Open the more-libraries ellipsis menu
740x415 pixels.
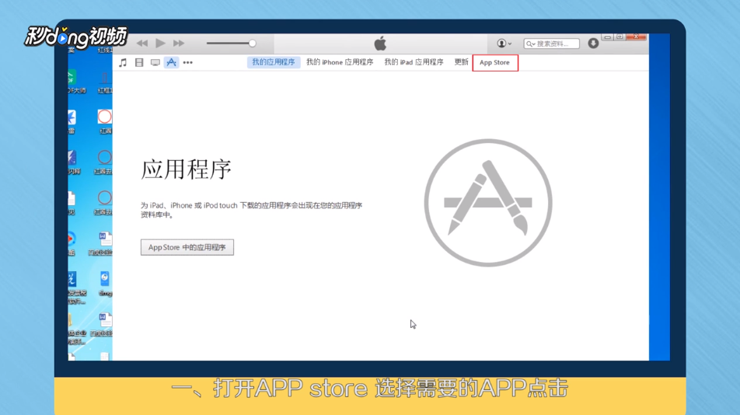(188, 62)
